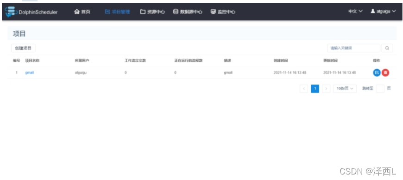The width and height of the screenshot is (403, 180).
Task: Open 资源中心 resource center menu
Action: coord(152,12)
